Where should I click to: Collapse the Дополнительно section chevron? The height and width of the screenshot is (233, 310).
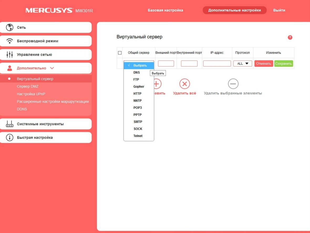[x=52, y=68]
